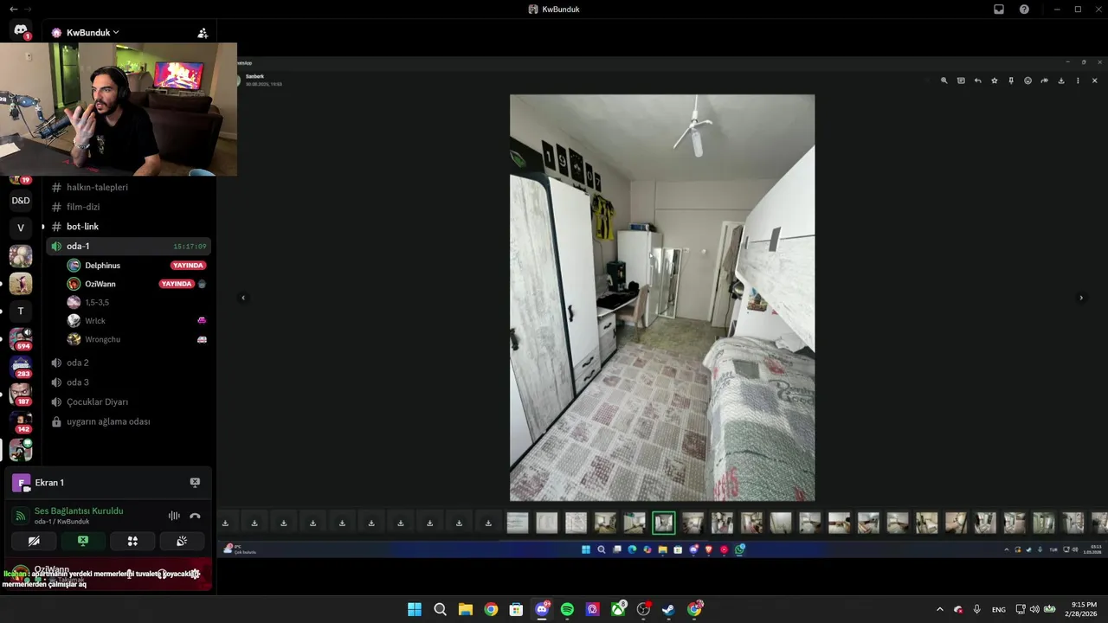
Task: Open activities launcher button
Action: (132, 542)
